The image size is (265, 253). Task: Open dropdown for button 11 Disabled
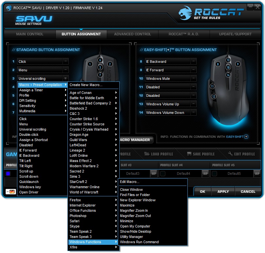193,87
